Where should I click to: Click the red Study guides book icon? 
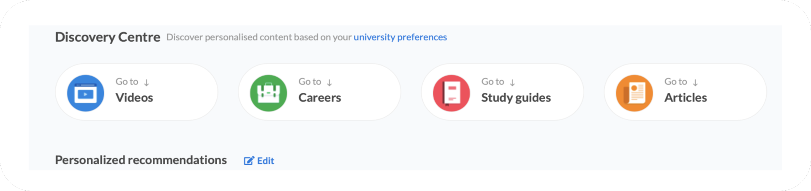[451, 93]
